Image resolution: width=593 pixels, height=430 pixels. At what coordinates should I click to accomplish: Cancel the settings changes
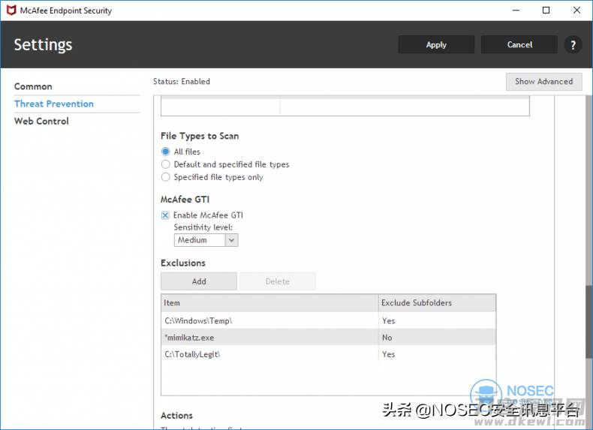click(519, 44)
